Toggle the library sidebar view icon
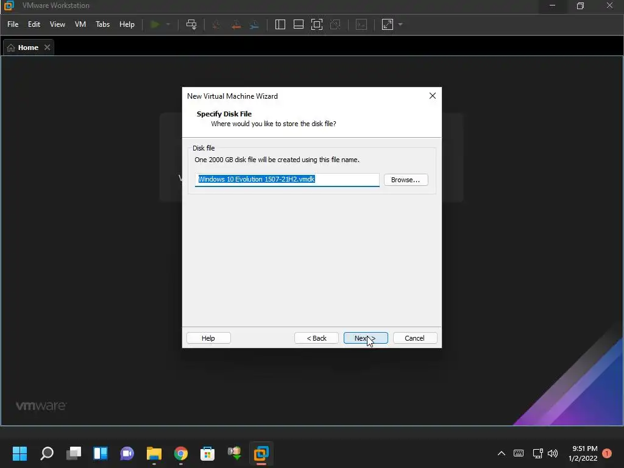The image size is (624, 468). tap(280, 24)
